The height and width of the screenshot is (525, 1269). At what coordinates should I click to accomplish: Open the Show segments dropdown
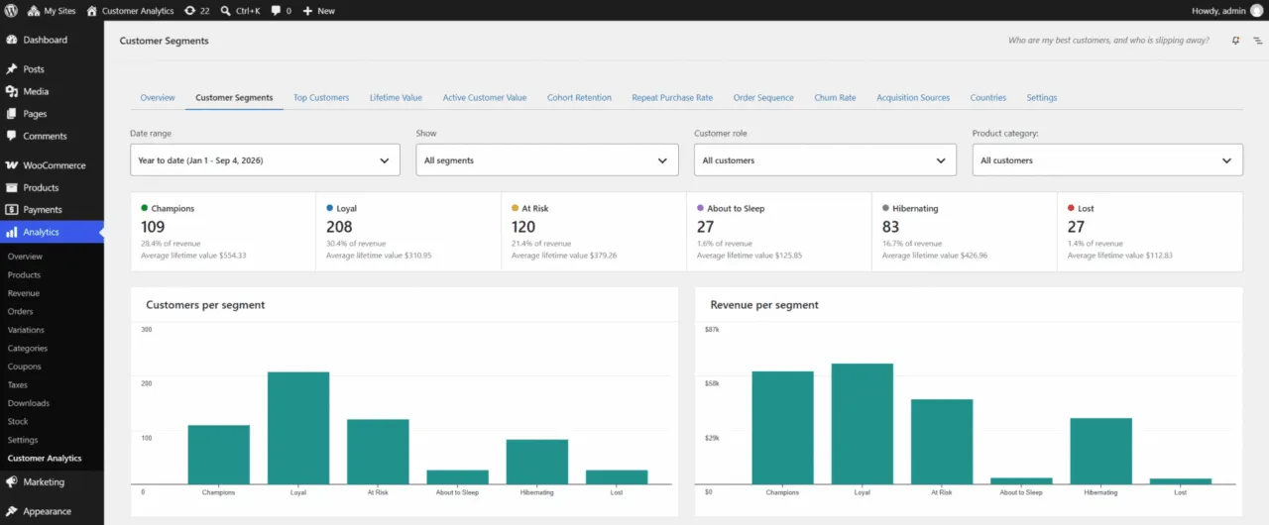point(547,159)
